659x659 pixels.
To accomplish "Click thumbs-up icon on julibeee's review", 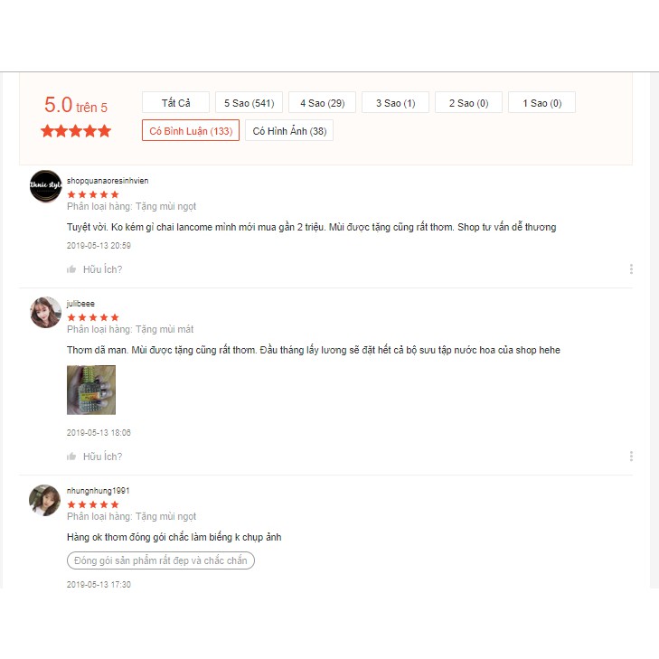I will [x=71, y=457].
